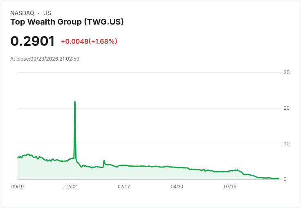Click the 0 y-axis value label
This screenshot has height=208, width=301.
click(x=285, y=179)
